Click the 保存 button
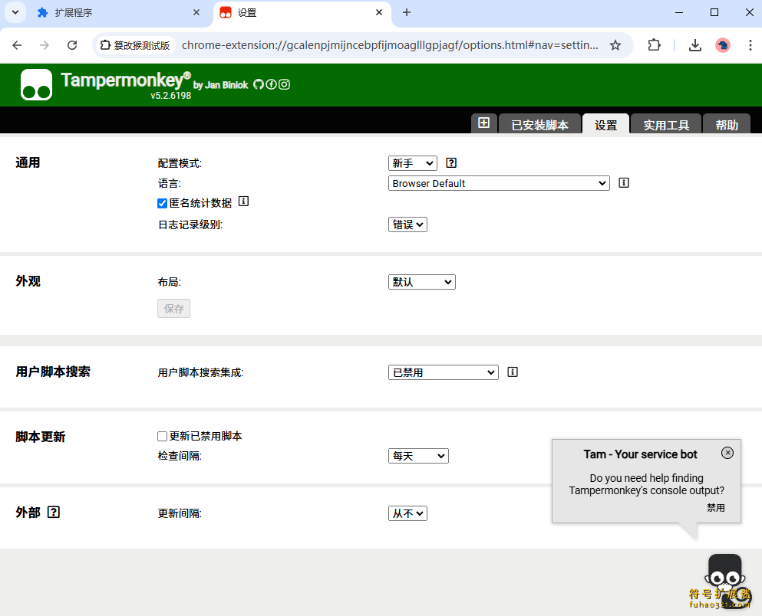This screenshot has height=616, width=762. 173,309
